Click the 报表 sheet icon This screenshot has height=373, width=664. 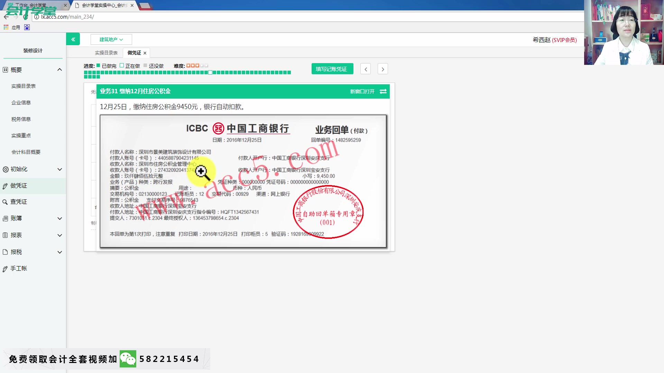click(x=5, y=235)
